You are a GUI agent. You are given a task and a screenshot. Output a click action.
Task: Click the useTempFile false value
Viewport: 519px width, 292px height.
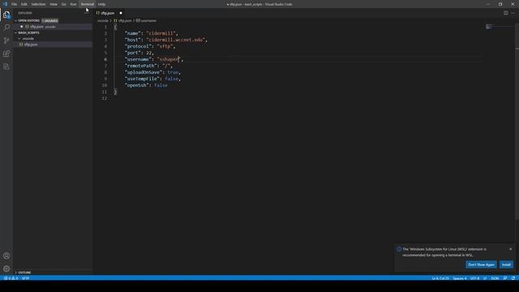click(x=172, y=79)
